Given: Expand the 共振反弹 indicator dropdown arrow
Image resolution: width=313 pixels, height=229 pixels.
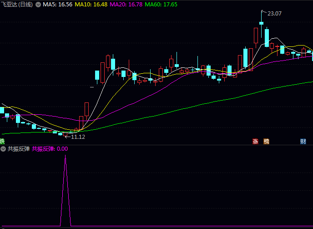Looking at the screenshot, I should tap(3, 148).
